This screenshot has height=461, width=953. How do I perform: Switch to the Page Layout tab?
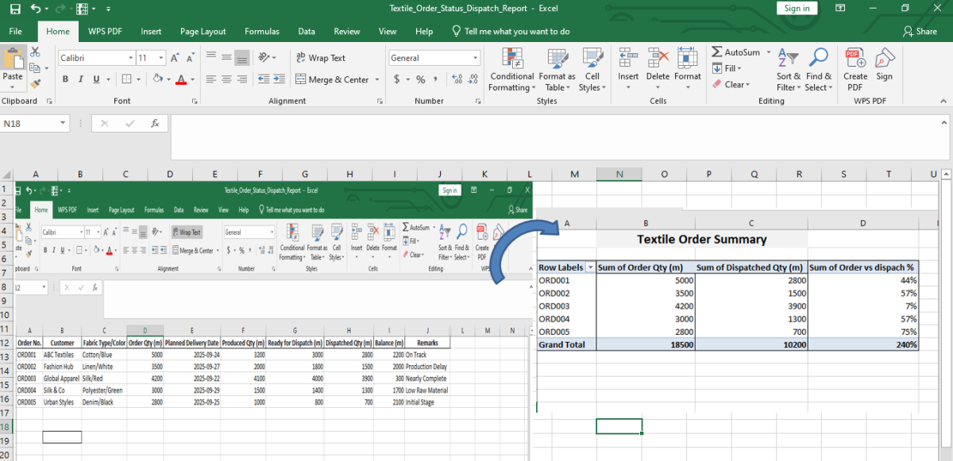click(x=203, y=32)
